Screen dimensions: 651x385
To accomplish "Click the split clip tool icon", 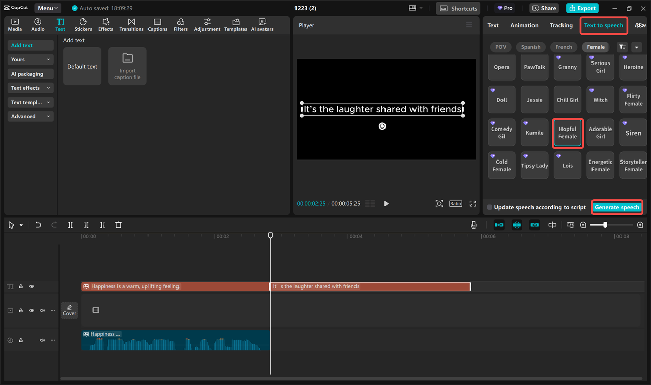I will tap(70, 225).
